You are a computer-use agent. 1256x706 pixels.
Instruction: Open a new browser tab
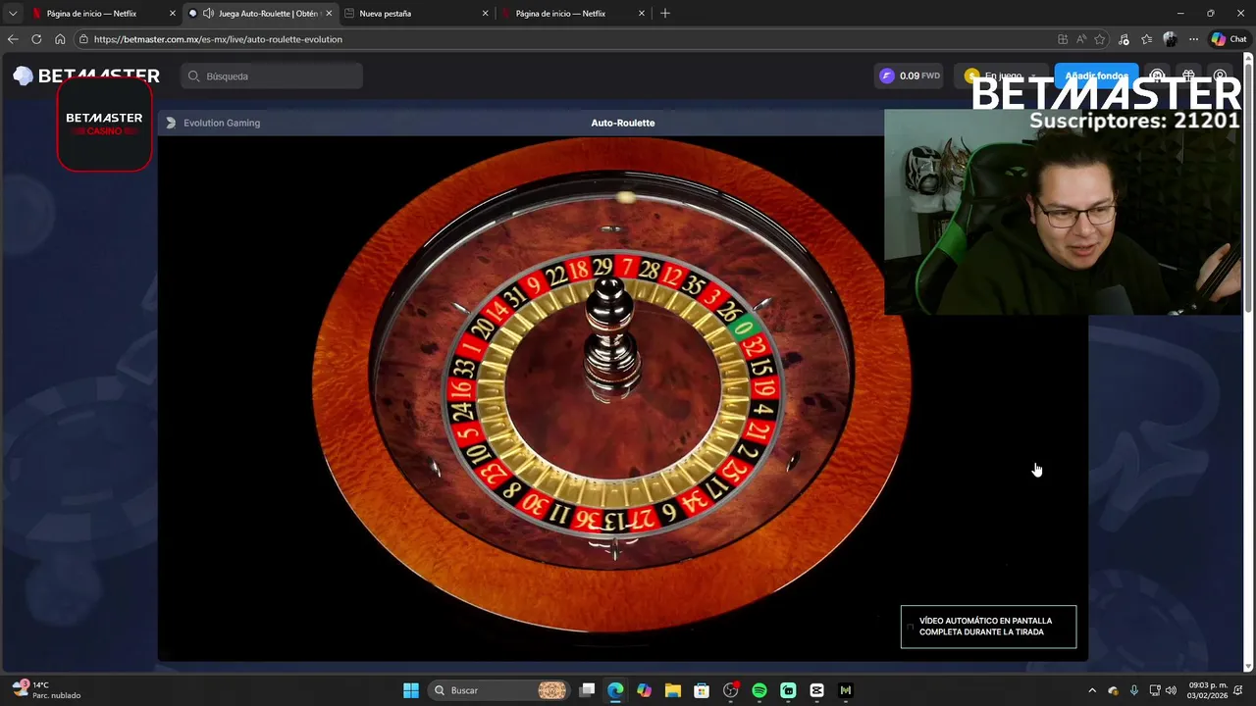click(x=665, y=13)
